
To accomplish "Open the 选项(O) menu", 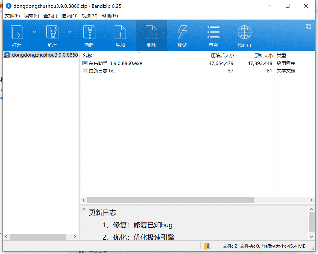I will (69, 16).
